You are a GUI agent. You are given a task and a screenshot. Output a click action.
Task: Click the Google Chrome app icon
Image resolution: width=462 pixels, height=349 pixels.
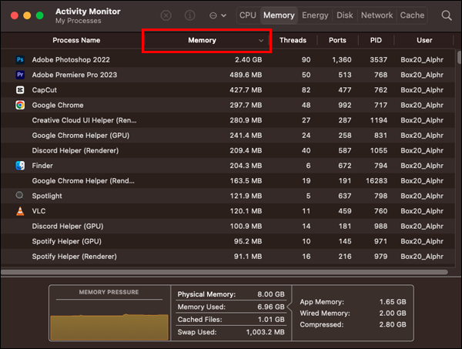20,105
